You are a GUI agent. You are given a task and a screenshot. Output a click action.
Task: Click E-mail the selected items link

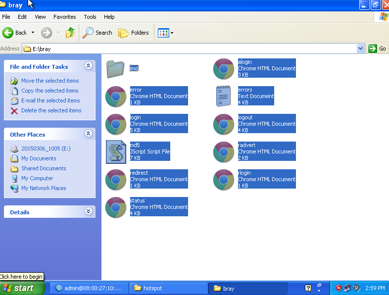(50, 100)
